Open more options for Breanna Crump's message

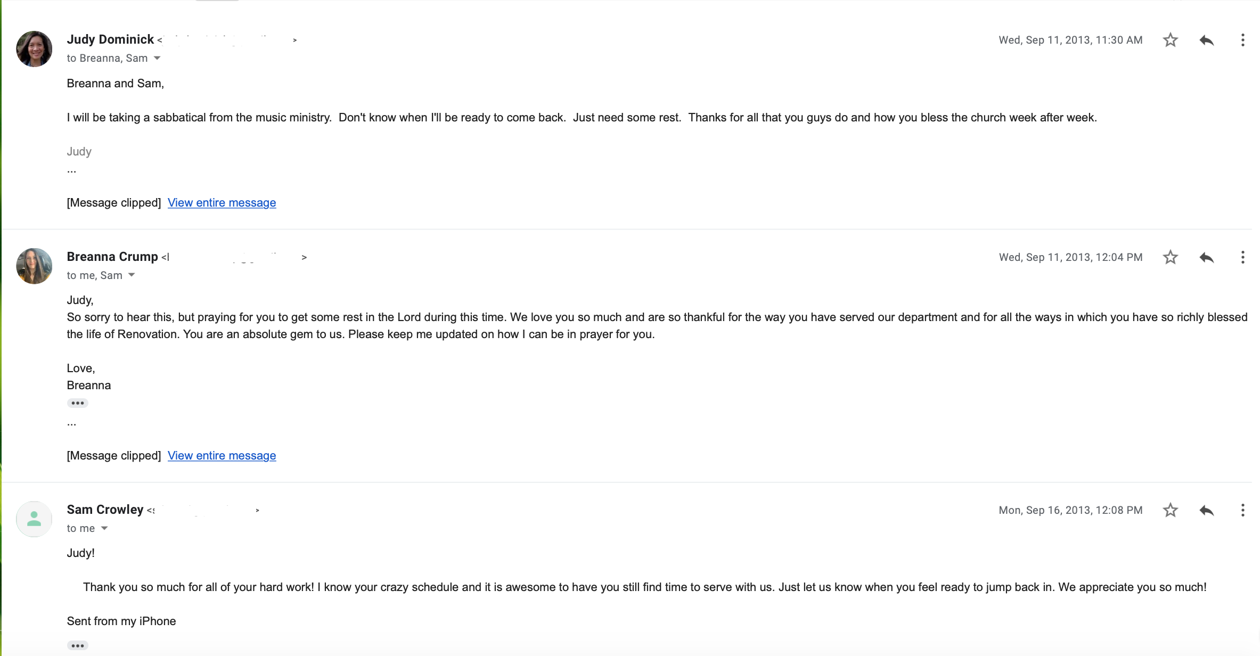1242,257
